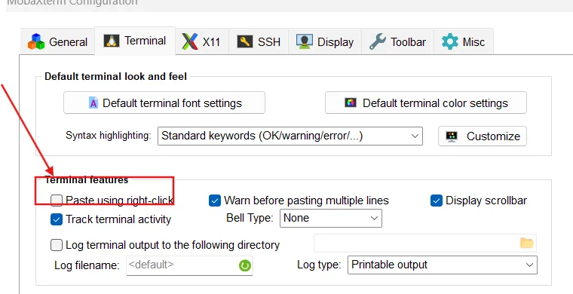Uncheck Track terminal activity
This screenshot has width=573, height=294.
coord(57,219)
